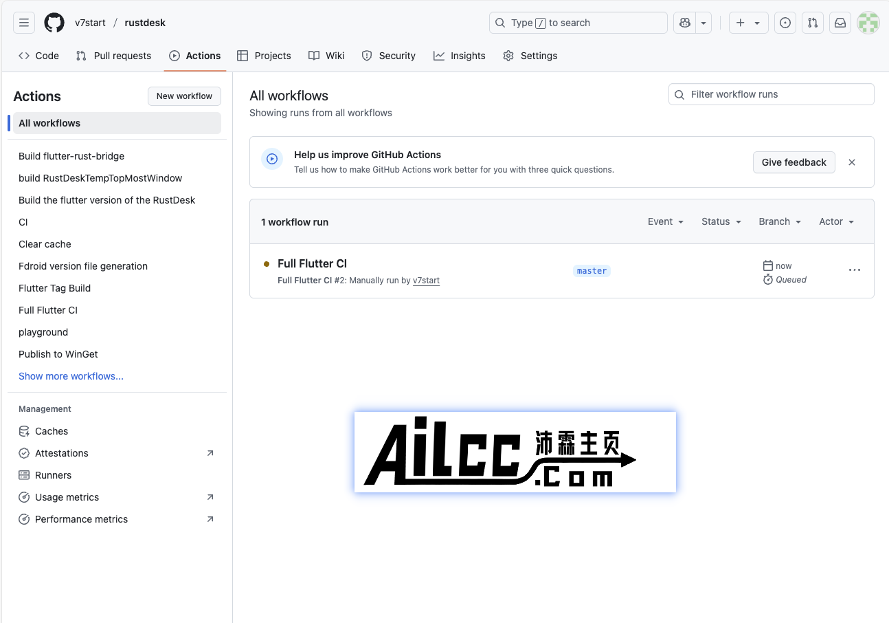This screenshot has height=623, width=889.
Task: Select the playground workflow
Action: pos(43,332)
